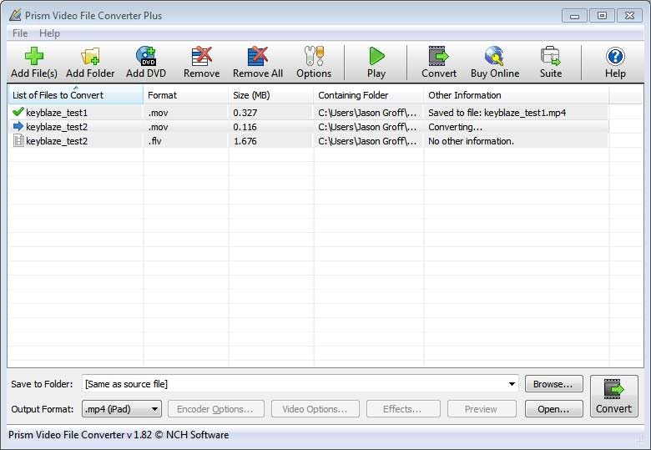Click the large Convert button at bottom right

(x=613, y=396)
